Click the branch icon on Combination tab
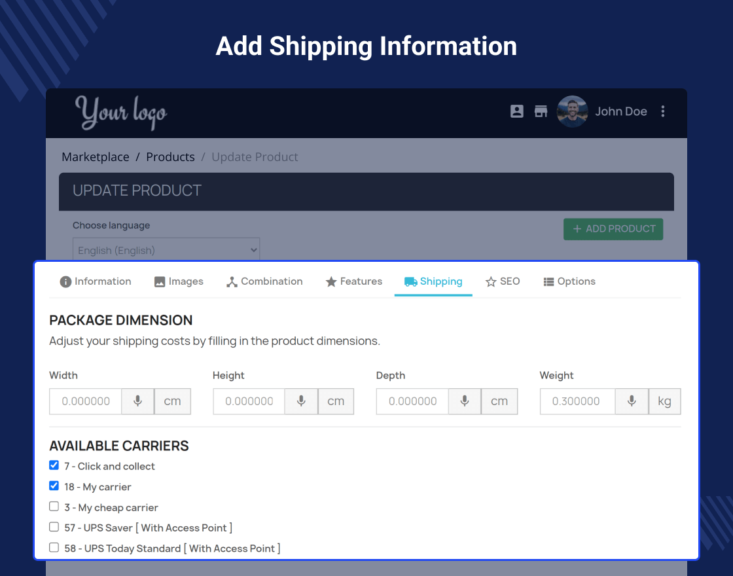This screenshot has height=576, width=733. pos(232,282)
